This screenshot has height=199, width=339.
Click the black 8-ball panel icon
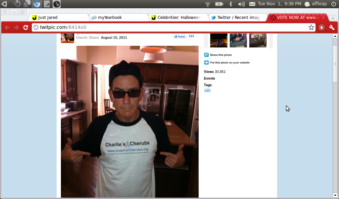tap(56, 4)
